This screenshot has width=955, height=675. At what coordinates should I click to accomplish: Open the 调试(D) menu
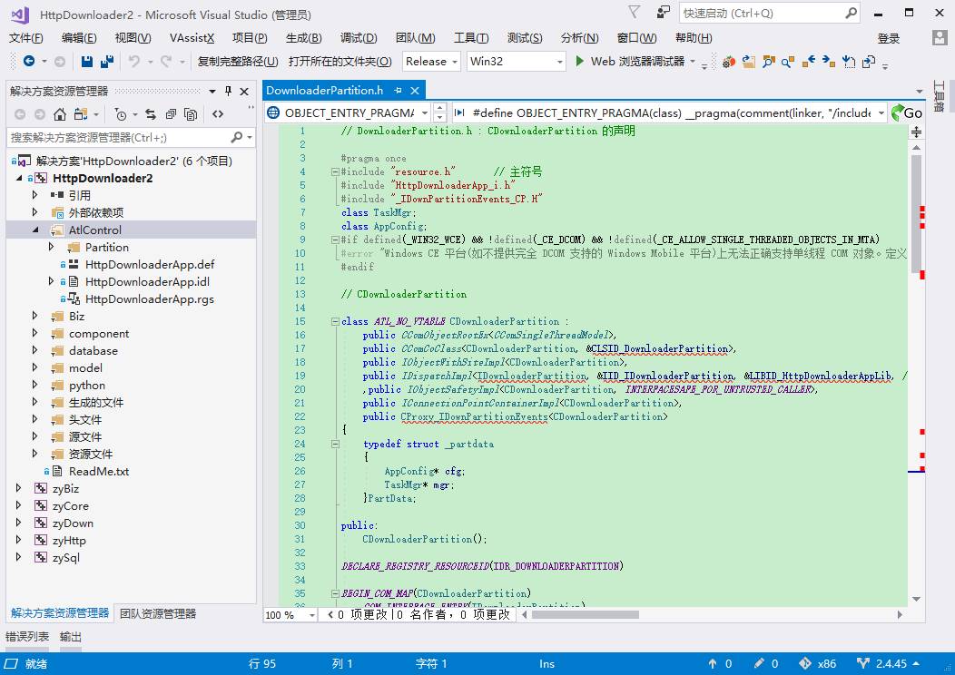(x=358, y=38)
